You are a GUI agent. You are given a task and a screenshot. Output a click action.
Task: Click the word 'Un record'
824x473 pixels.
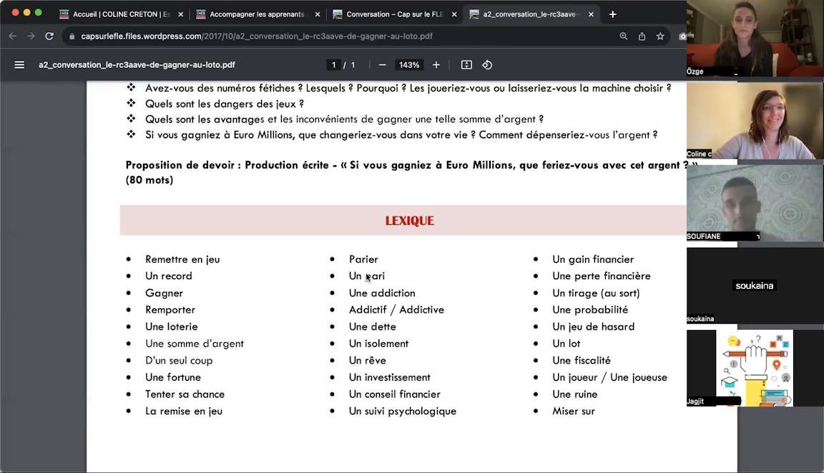(x=169, y=276)
